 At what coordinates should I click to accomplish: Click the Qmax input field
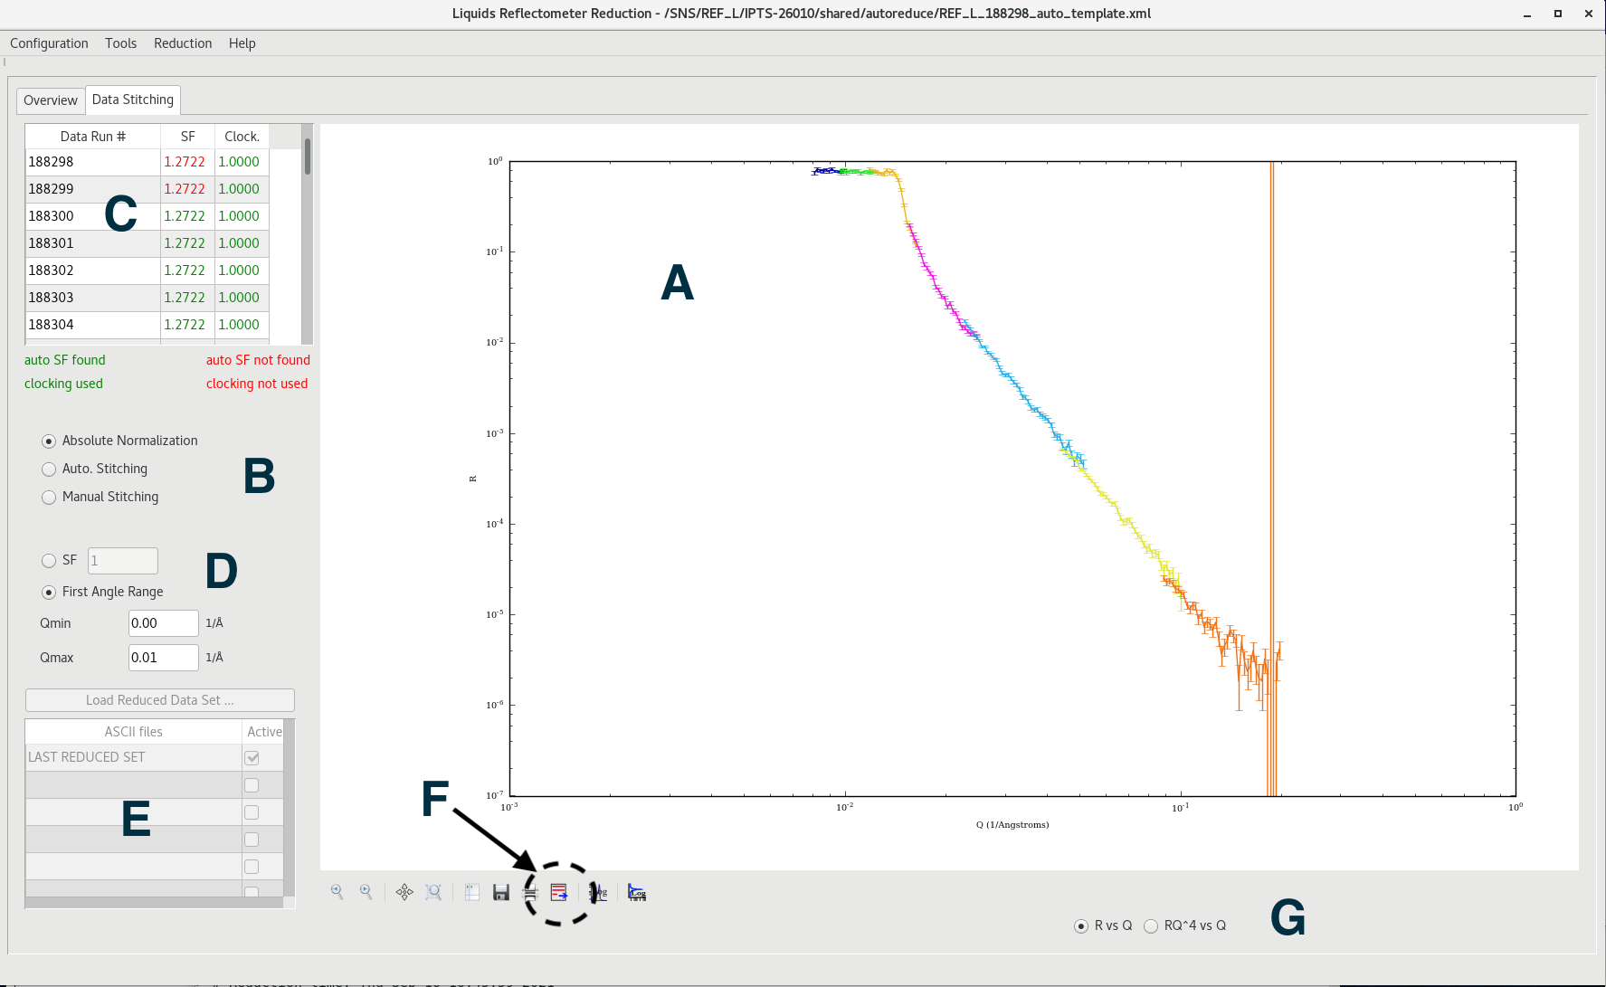click(x=163, y=658)
